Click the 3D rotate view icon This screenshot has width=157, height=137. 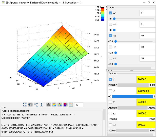(x=30, y=105)
